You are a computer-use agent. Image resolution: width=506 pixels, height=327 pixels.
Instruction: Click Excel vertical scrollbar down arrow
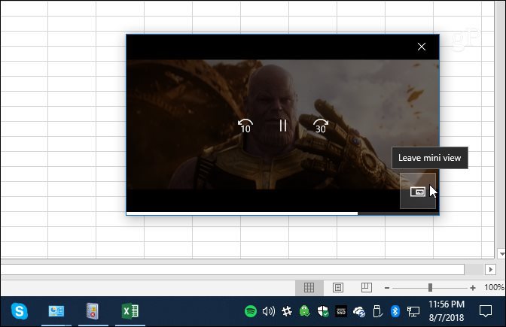point(501,253)
